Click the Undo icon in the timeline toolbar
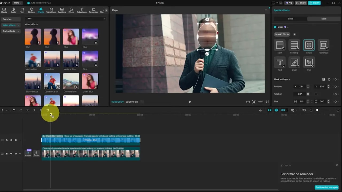 point(14,110)
